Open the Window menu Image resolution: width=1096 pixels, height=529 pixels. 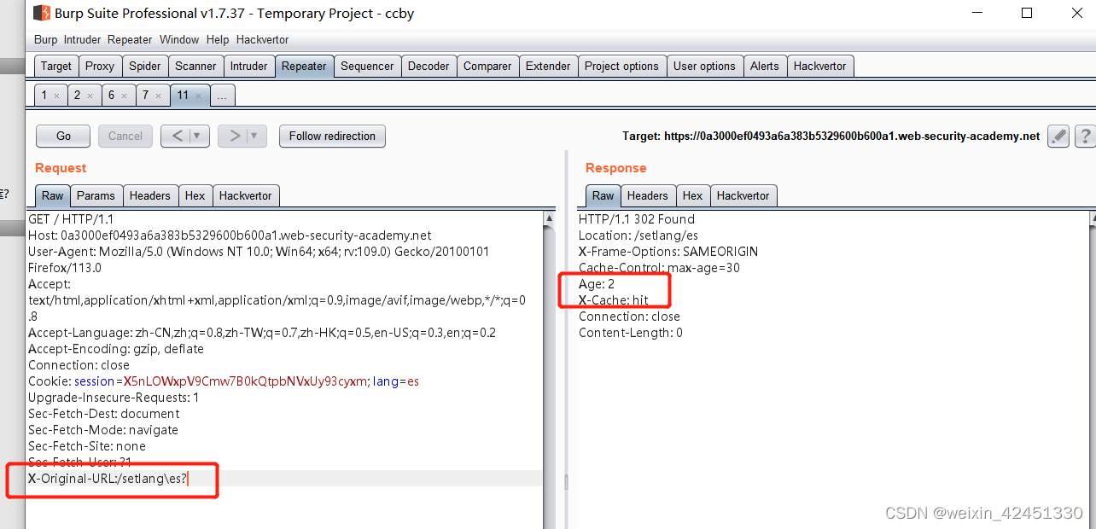point(179,39)
